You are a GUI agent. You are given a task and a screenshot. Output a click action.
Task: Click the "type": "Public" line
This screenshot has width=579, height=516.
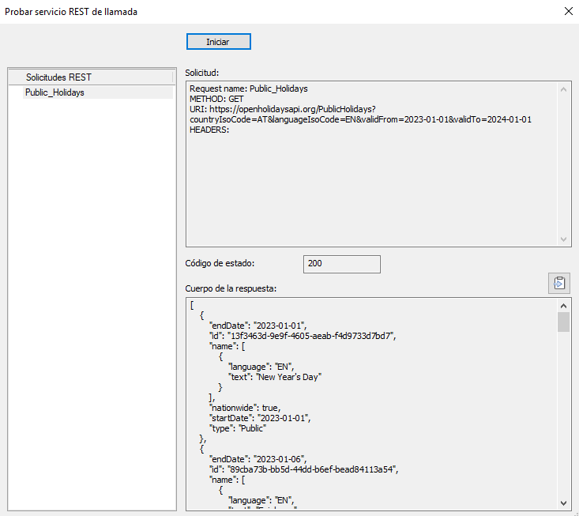click(x=238, y=428)
